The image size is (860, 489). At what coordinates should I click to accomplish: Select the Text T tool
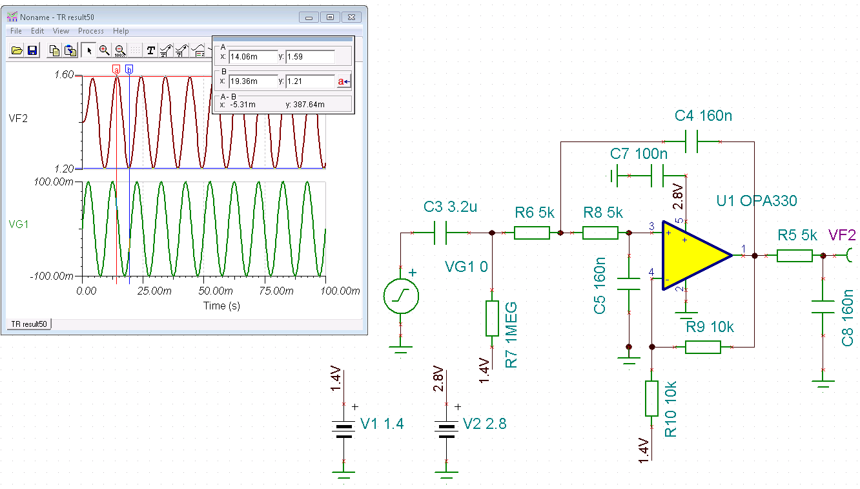150,50
